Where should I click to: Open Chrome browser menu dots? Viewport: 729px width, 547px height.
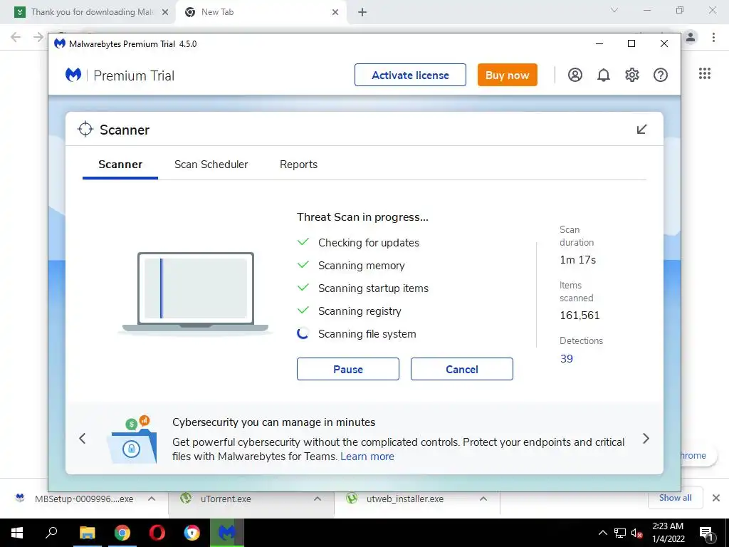click(713, 37)
